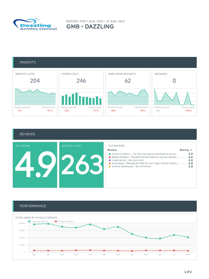The height and width of the screenshot is (279, 209).
Task: Click the Jun point on Views on Search line
Action: click(x=160, y=238)
